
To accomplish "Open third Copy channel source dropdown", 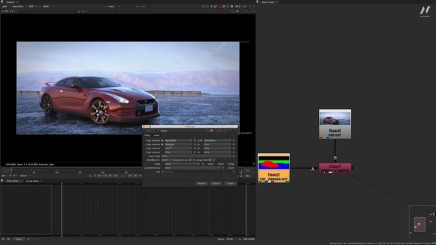I will 178,148.
